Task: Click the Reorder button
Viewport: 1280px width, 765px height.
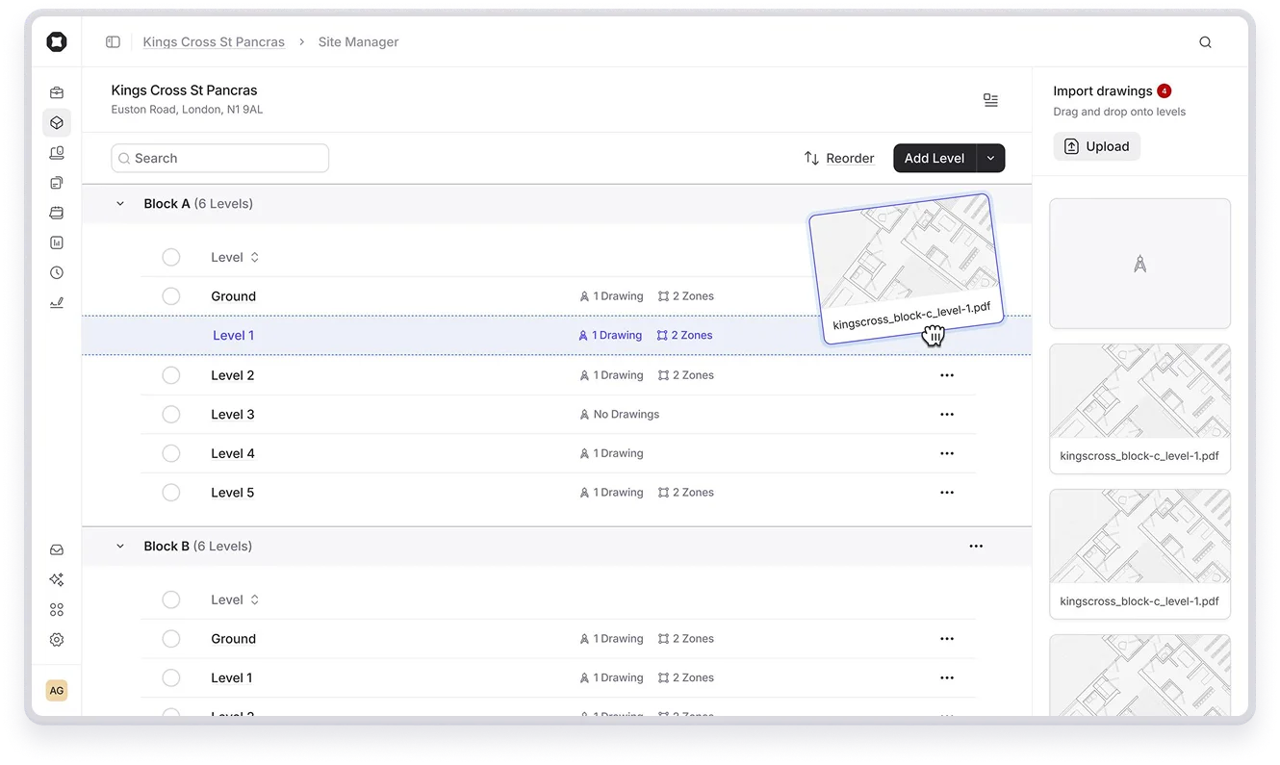Action: 838,158
